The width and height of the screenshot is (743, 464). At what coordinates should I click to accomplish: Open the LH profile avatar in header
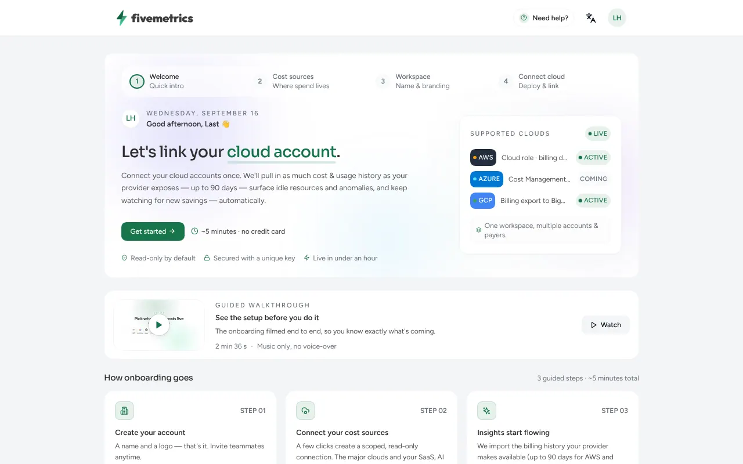coord(617,18)
